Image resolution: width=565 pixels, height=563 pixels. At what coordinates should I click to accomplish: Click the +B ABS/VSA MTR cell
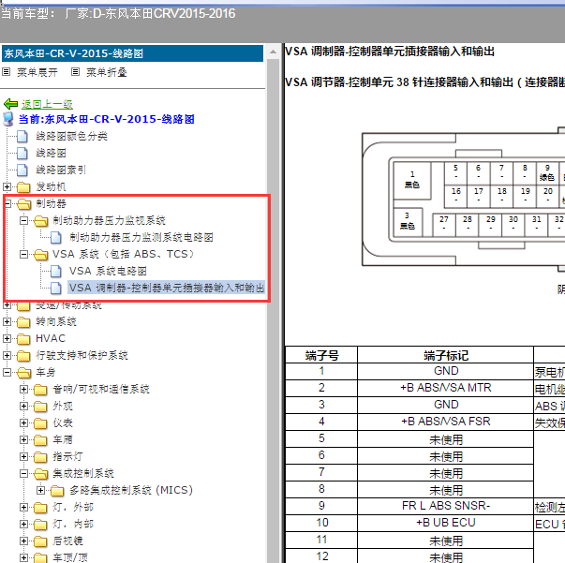pyautogui.click(x=445, y=388)
